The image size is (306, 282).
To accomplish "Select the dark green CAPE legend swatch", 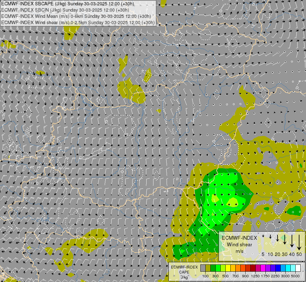I will pyautogui.click(x=213, y=268).
